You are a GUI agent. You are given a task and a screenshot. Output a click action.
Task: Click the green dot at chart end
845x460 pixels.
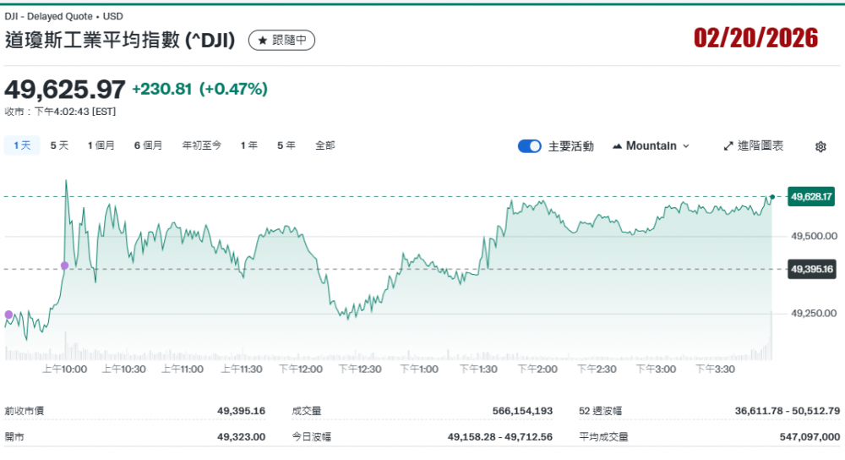point(771,196)
